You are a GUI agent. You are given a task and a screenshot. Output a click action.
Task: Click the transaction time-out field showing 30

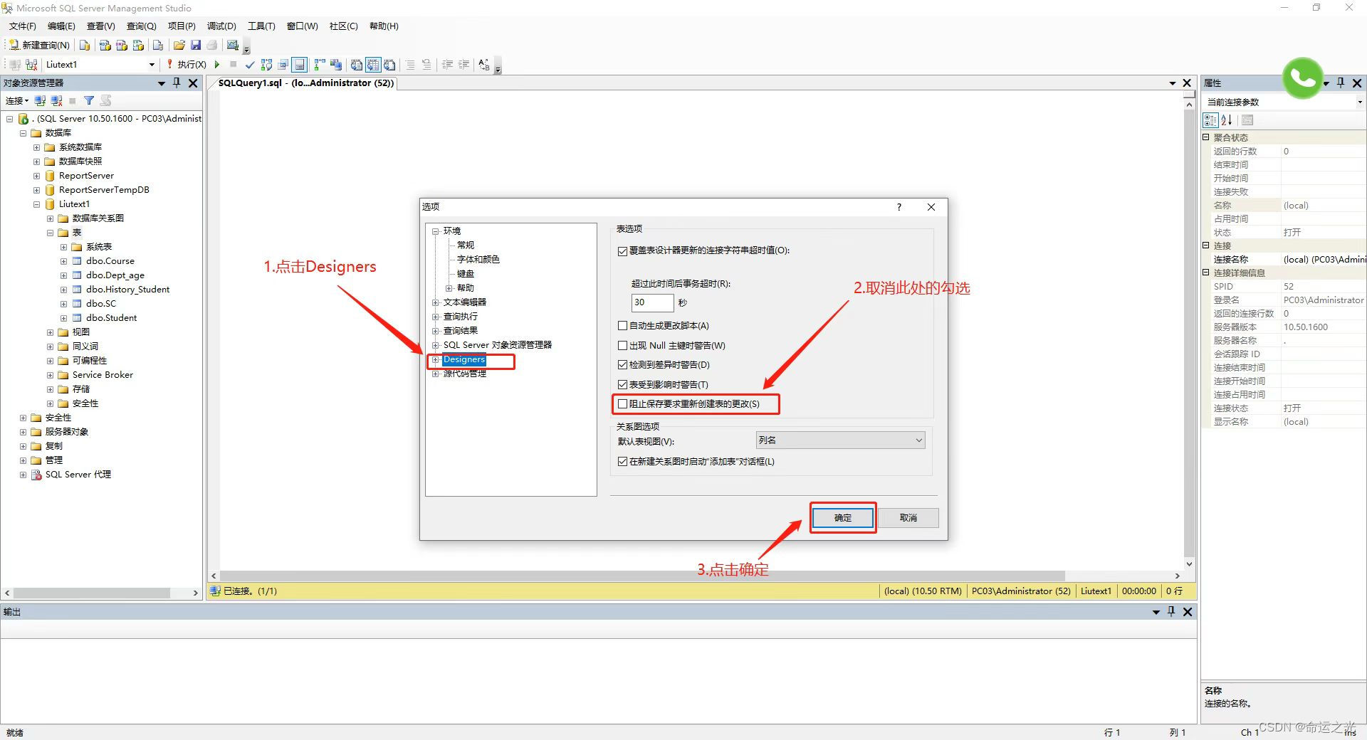point(652,302)
